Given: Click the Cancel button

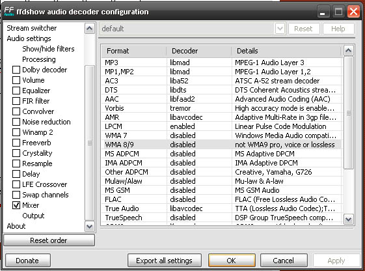Looking at the screenshot, I should [284, 261].
